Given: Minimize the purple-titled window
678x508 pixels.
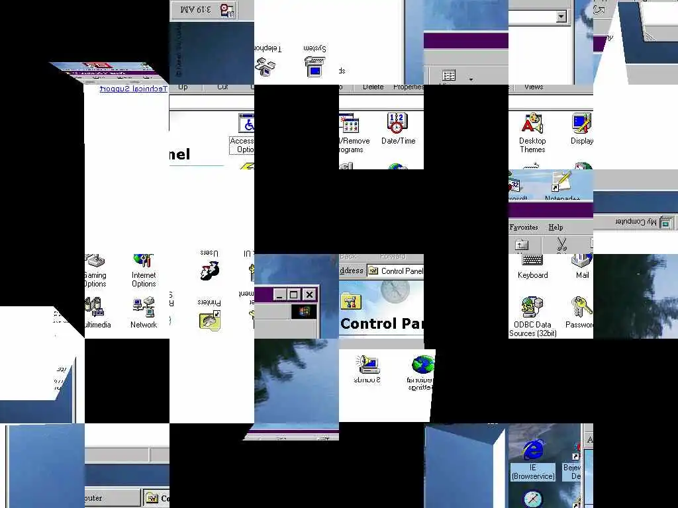Looking at the screenshot, I should point(280,294).
